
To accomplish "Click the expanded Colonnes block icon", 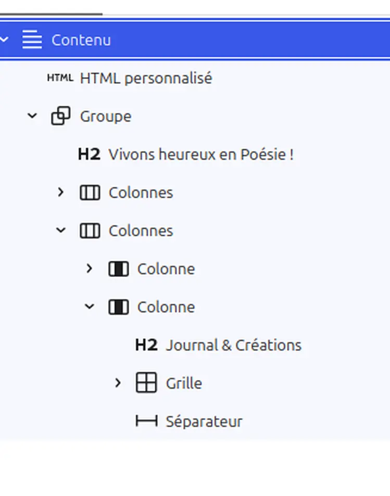I will coord(90,231).
